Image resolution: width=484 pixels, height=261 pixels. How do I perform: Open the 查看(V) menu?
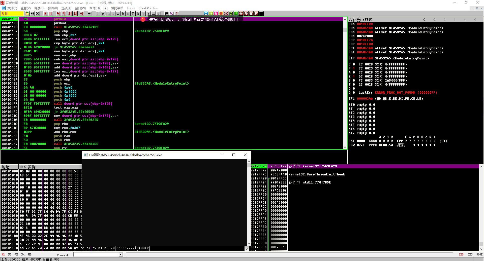[25, 8]
